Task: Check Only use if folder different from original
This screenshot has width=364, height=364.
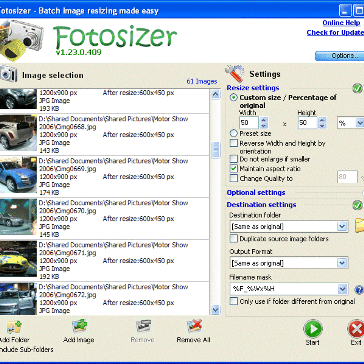Action: pyautogui.click(x=234, y=301)
